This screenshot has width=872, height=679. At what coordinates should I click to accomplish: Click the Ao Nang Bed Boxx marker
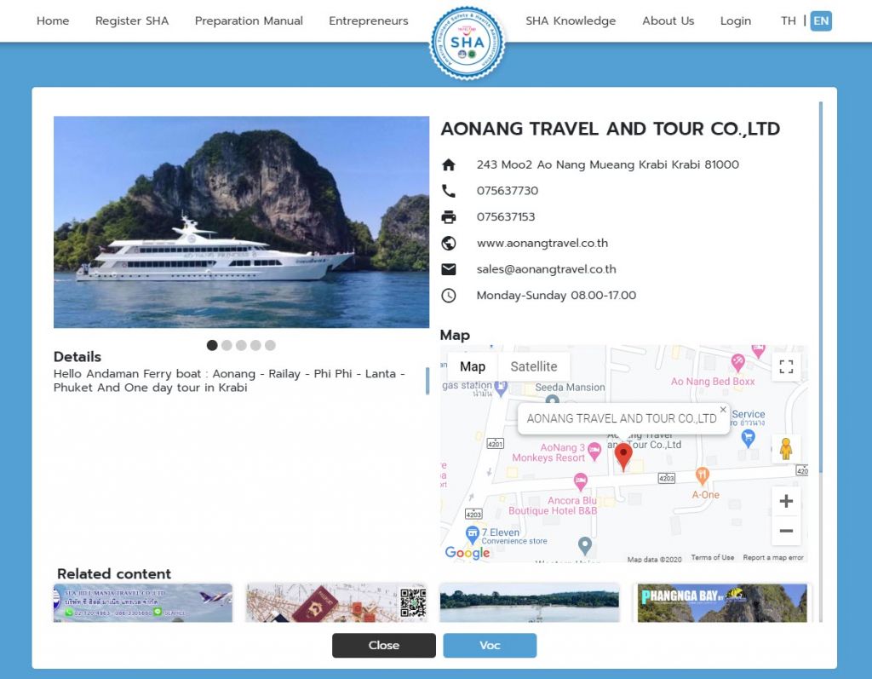coord(737,363)
